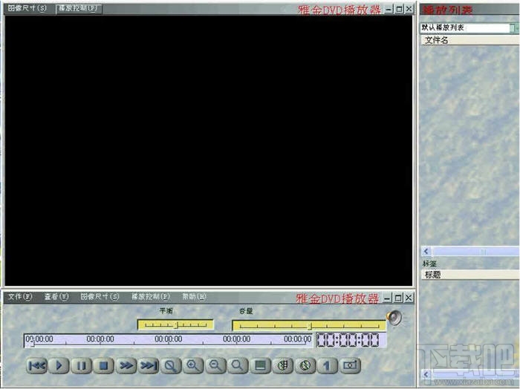Click the fast forward button

[x=126, y=365]
